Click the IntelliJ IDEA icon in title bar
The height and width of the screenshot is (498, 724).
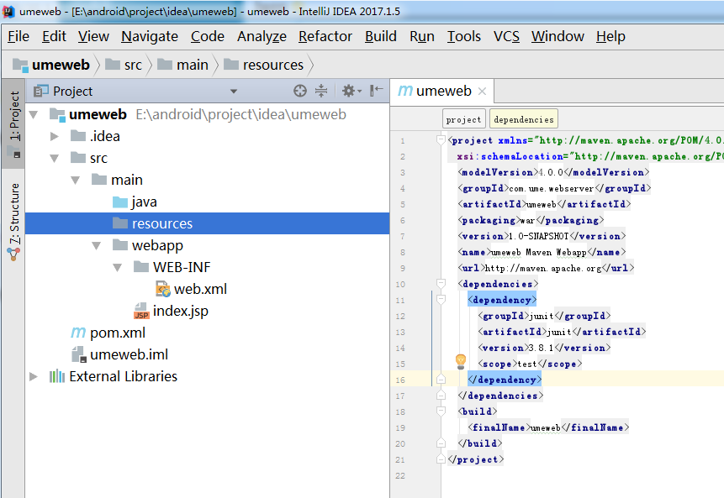click(8, 10)
